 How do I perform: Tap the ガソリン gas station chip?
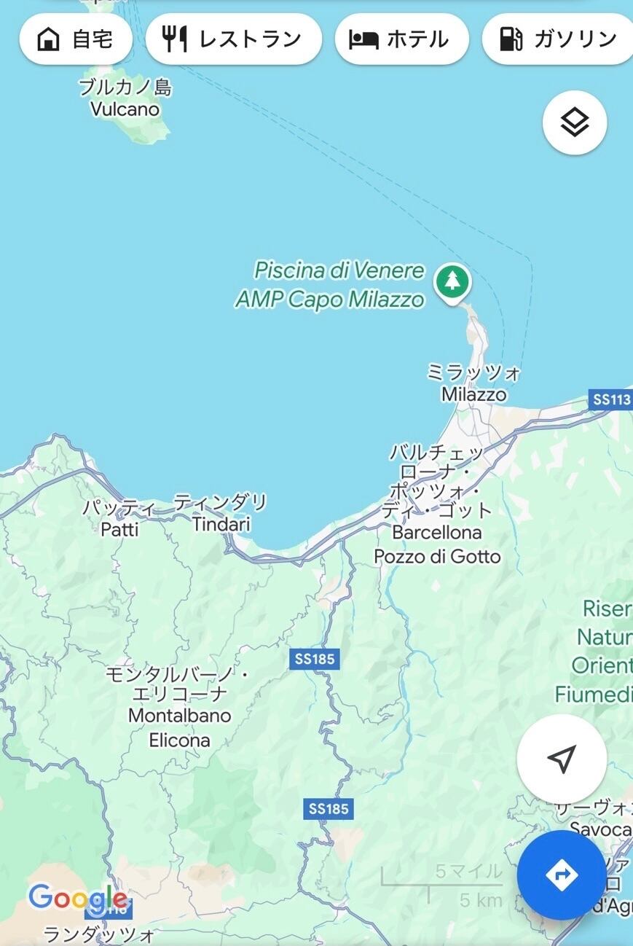(558, 39)
